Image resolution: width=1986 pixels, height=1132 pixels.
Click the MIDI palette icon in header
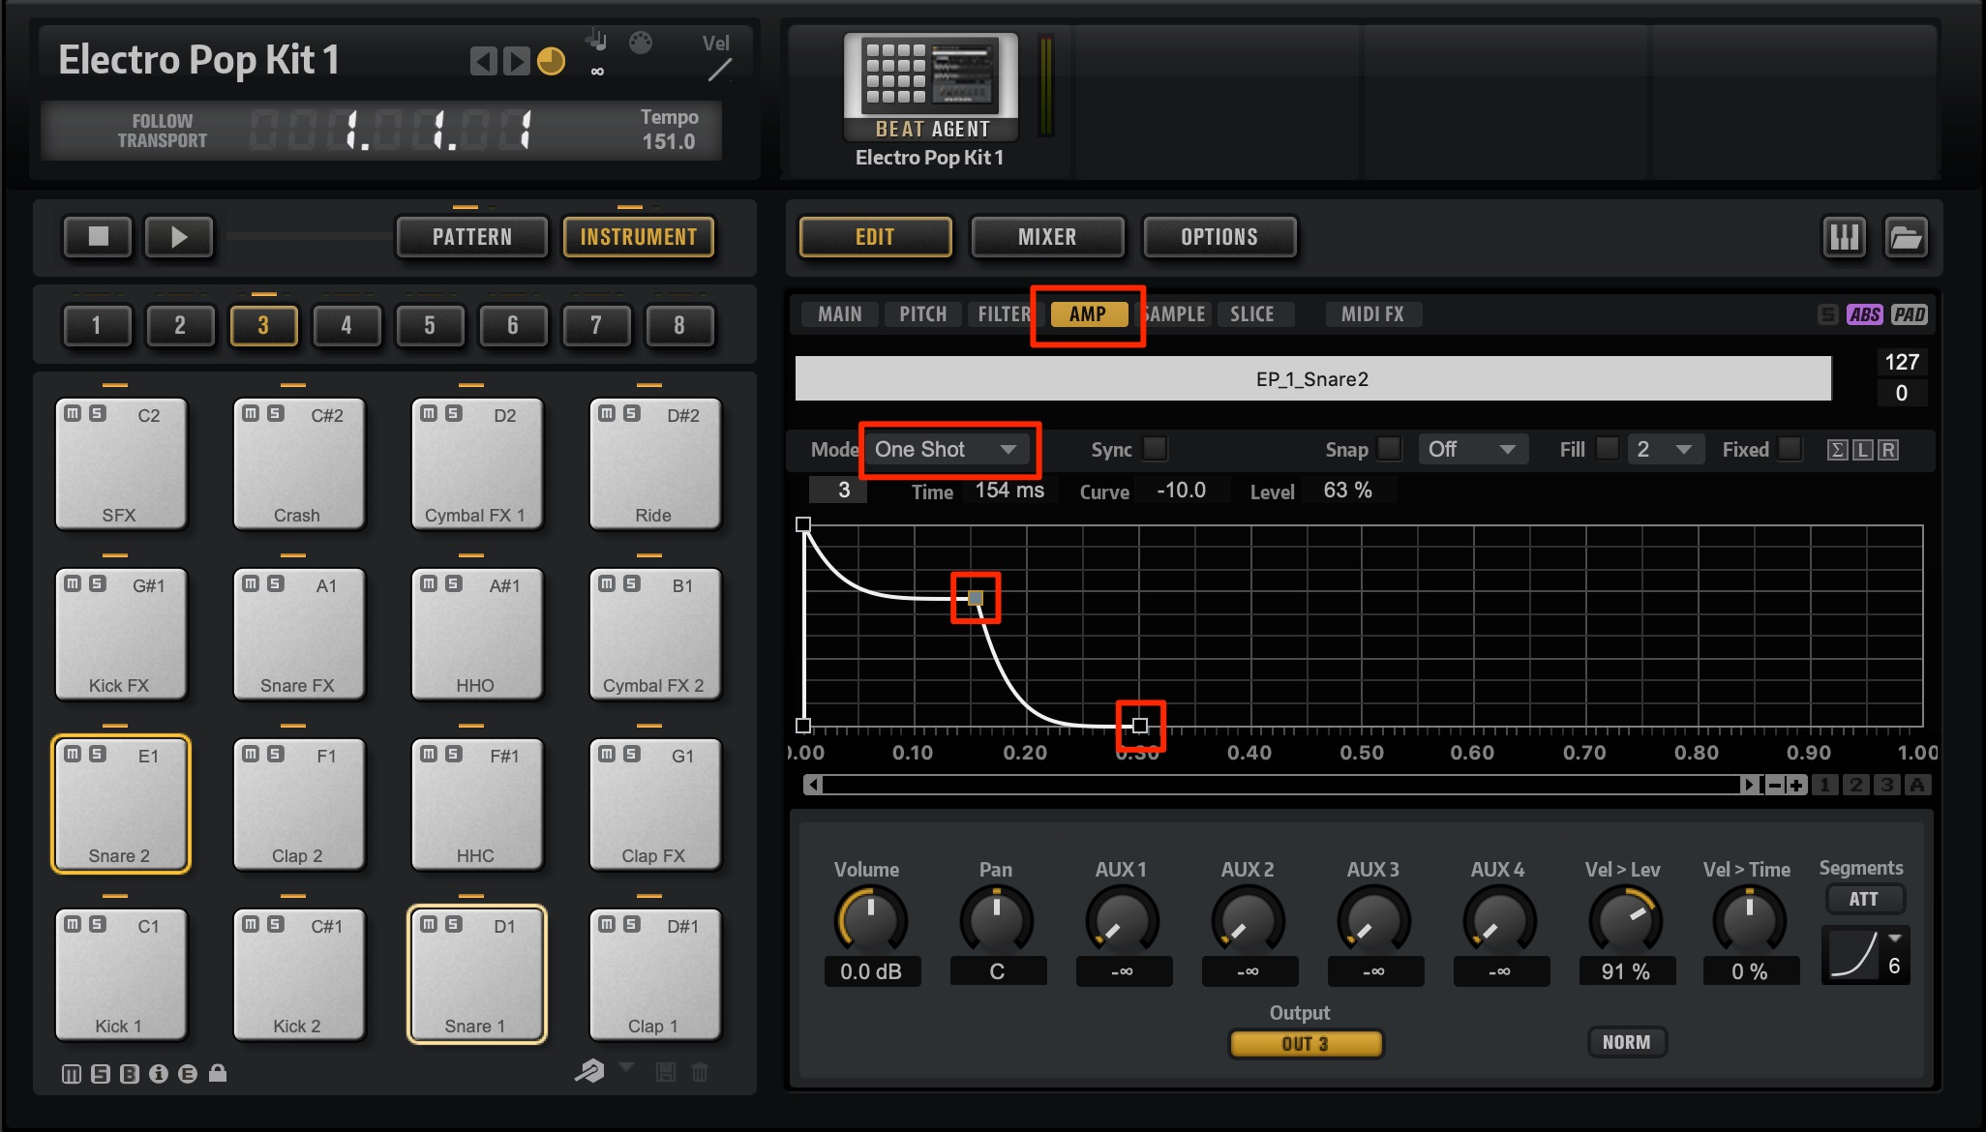641,43
